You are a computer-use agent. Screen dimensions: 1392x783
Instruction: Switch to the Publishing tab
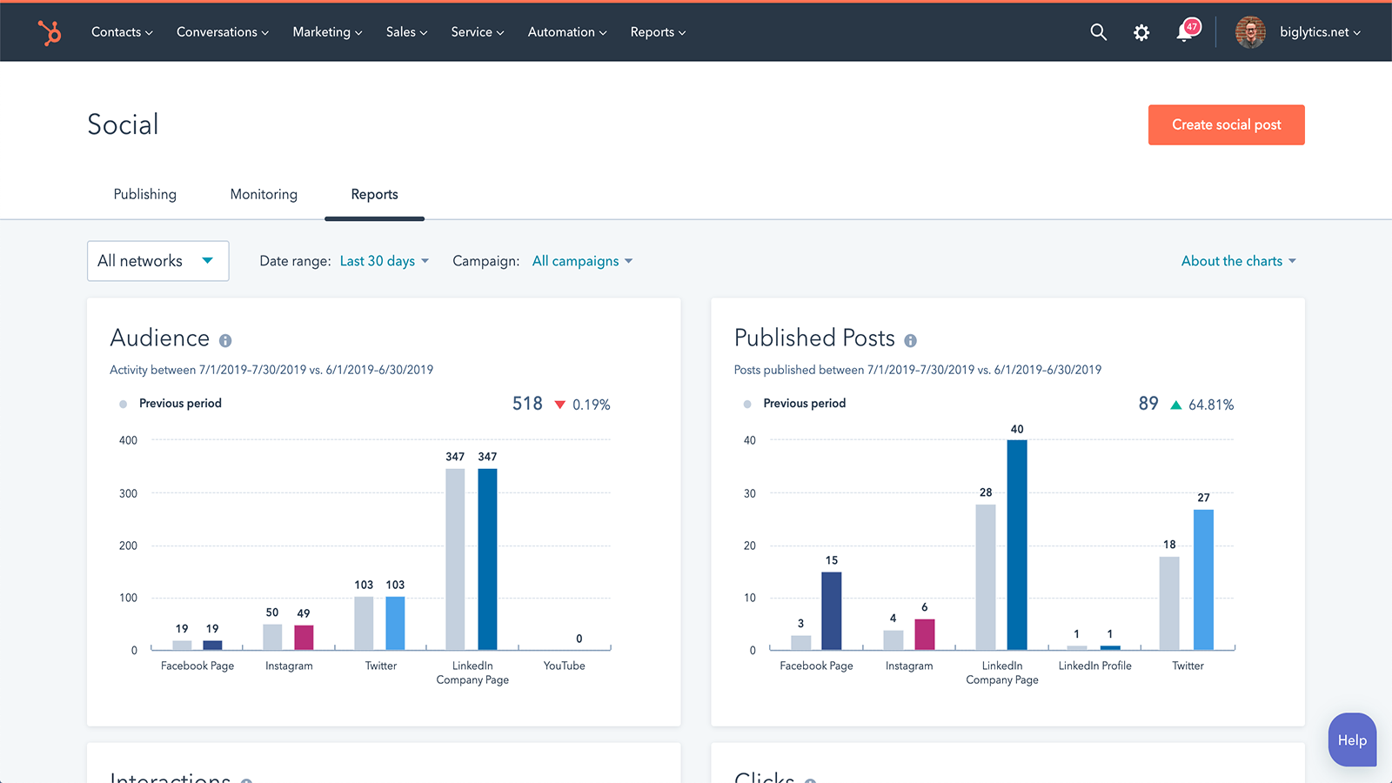pyautogui.click(x=144, y=194)
